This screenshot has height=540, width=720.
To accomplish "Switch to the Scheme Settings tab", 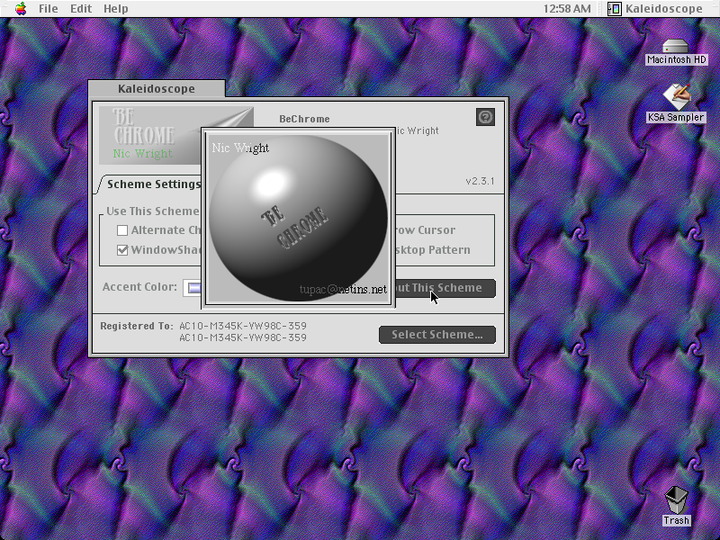I will point(151,184).
